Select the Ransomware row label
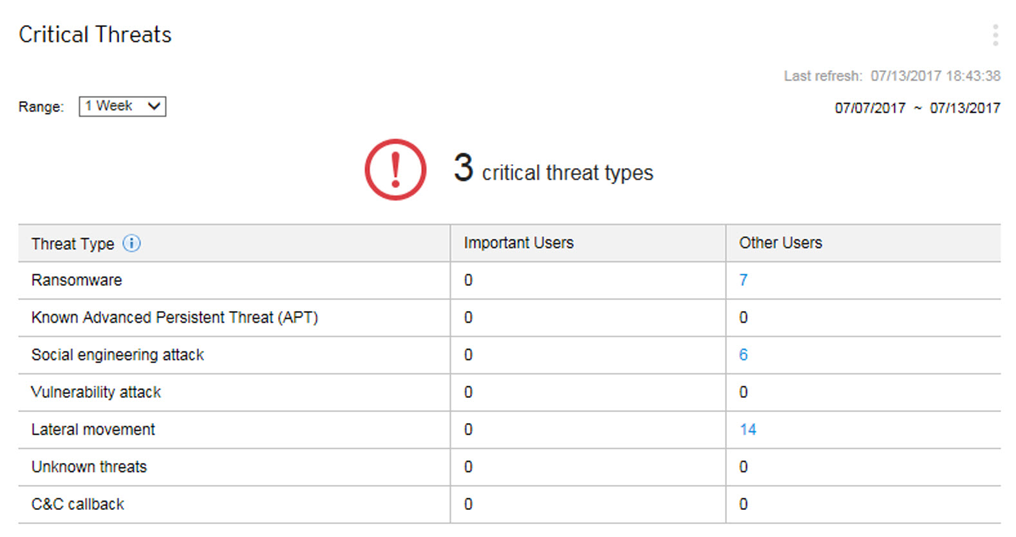 (77, 280)
